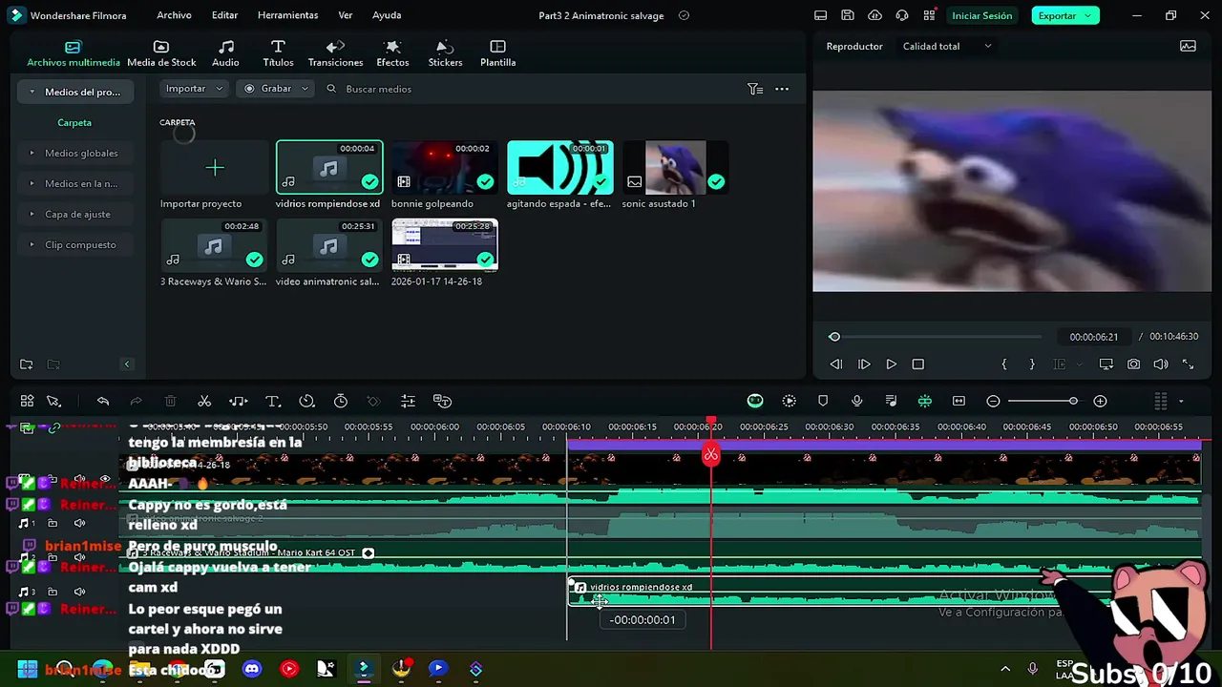Click the mark-in bracket icon
Screen dimensions: 1222x687
pos(1003,364)
